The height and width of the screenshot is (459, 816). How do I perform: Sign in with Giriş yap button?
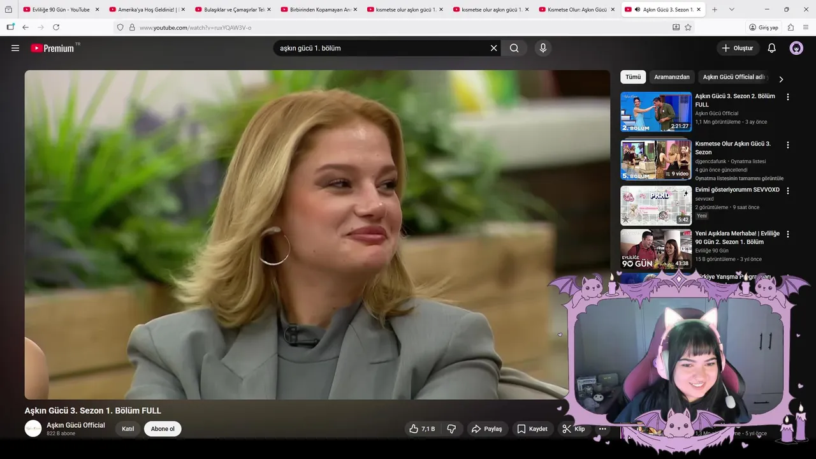(x=764, y=27)
